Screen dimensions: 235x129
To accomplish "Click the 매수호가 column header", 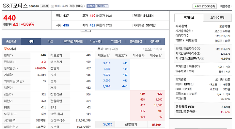I will (138, 55).
